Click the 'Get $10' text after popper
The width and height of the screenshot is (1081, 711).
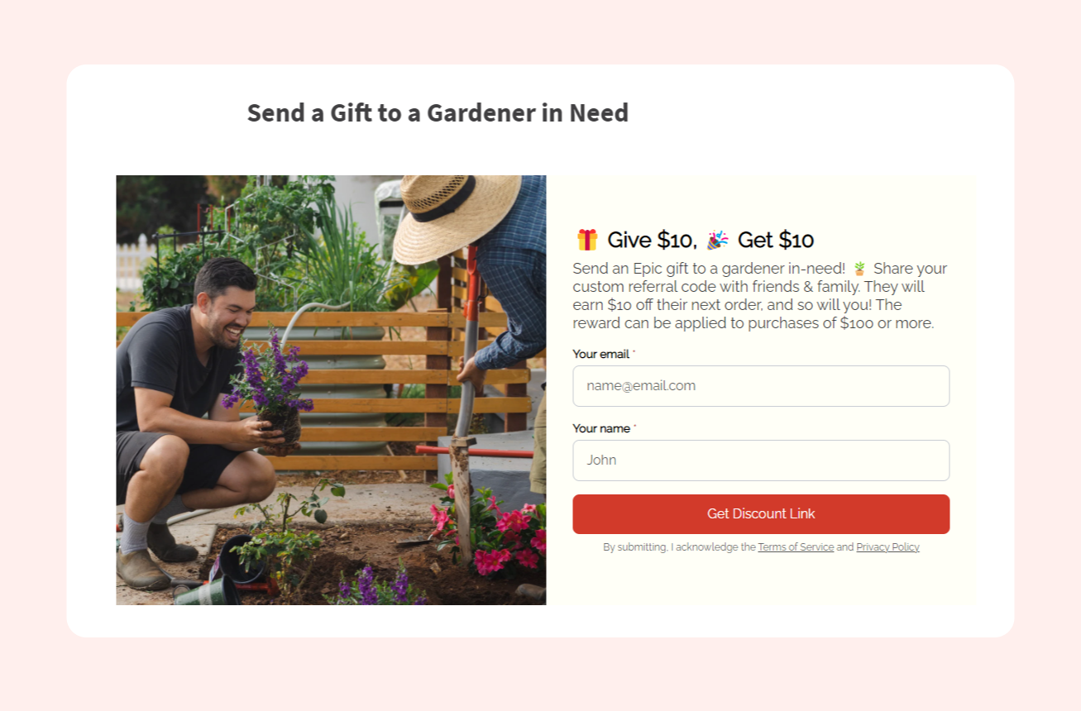click(776, 240)
